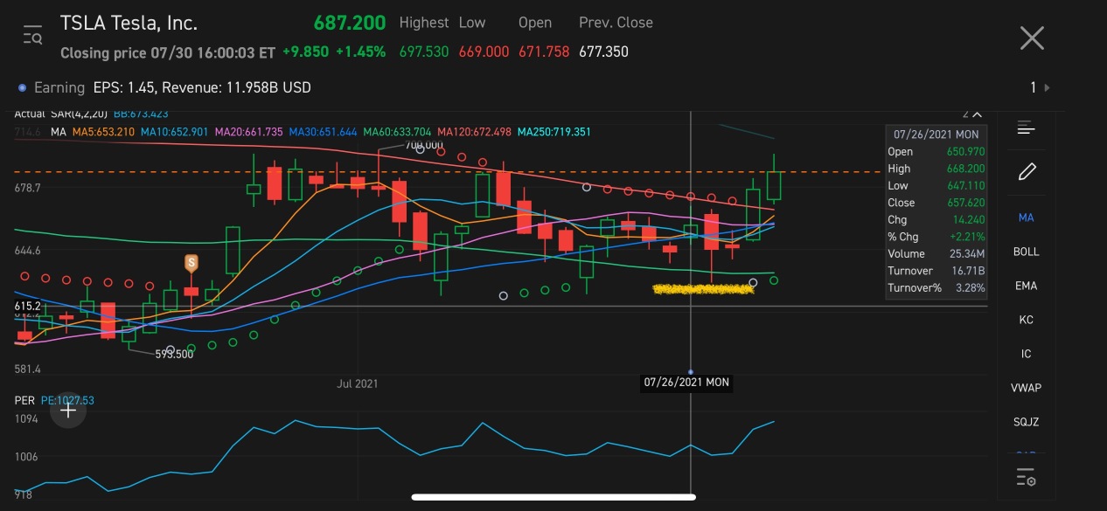
Task: Tap the MA5:653.210 legend value
Action: pyautogui.click(x=103, y=132)
